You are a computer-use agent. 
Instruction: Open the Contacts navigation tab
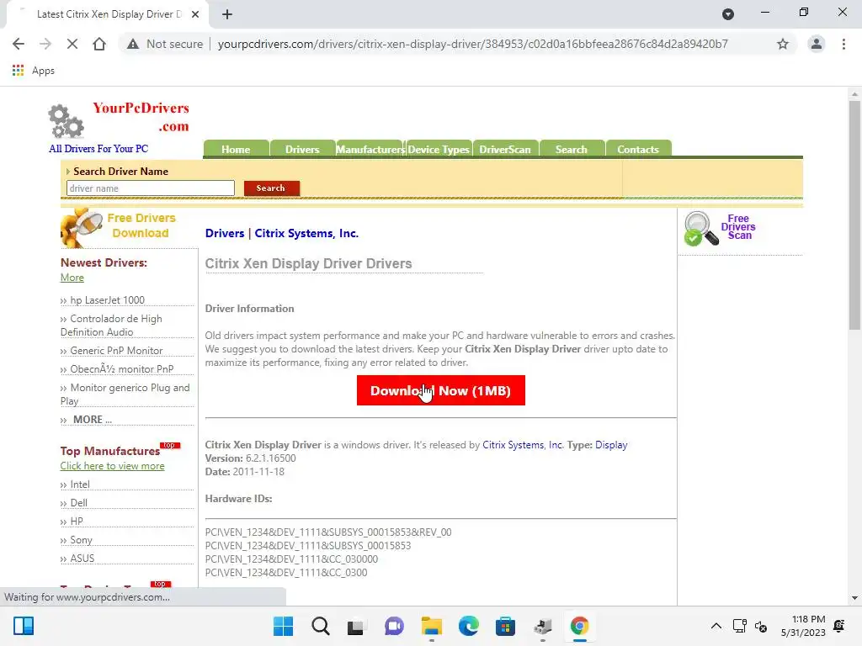point(638,150)
